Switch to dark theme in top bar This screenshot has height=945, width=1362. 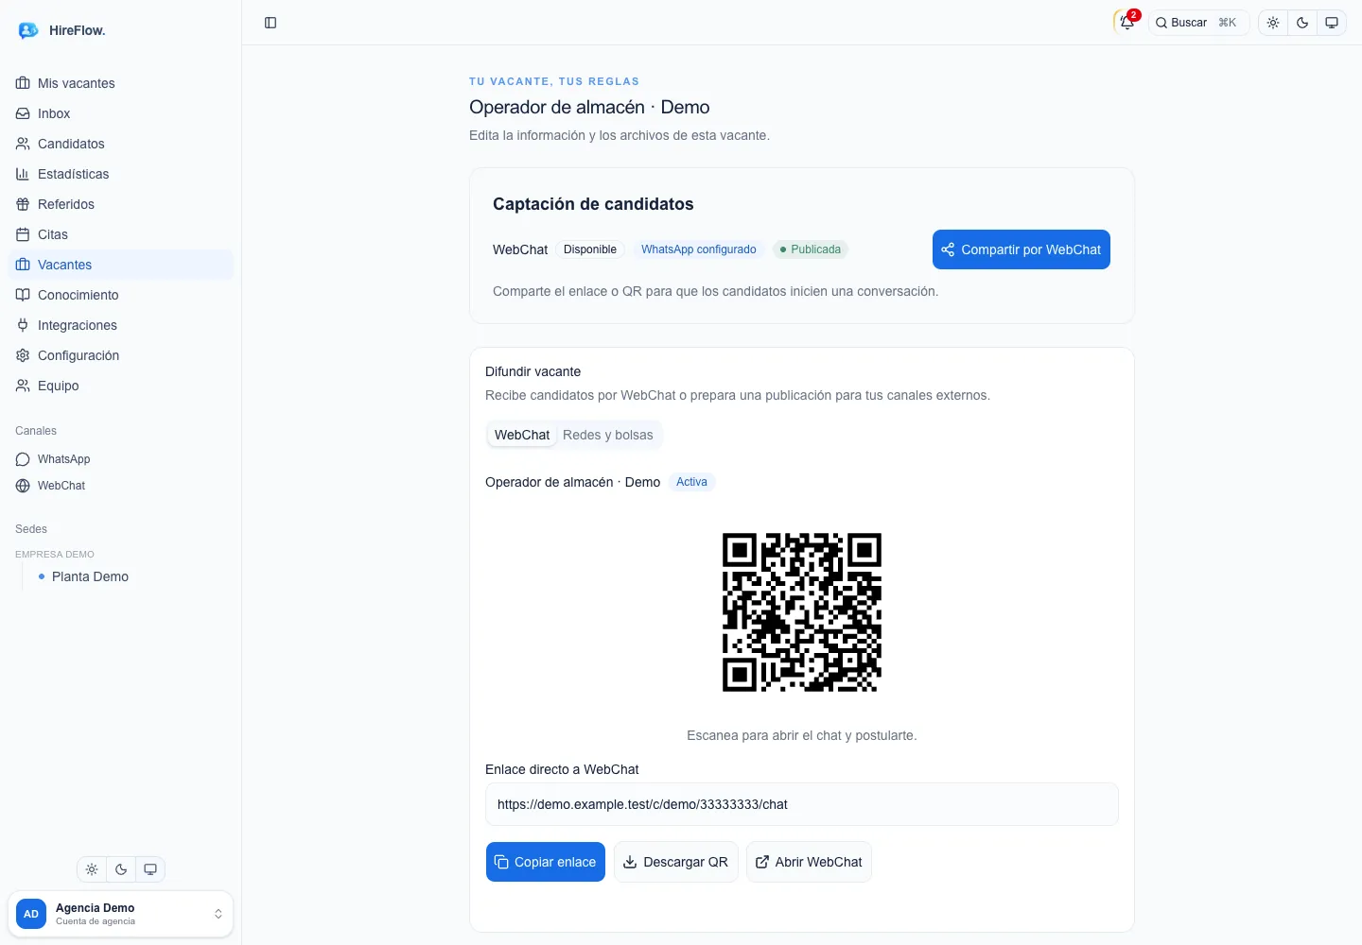click(1302, 23)
